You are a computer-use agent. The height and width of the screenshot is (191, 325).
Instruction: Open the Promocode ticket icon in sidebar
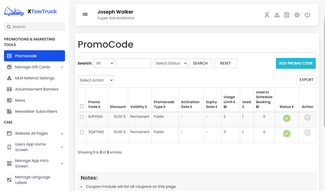[9, 56]
